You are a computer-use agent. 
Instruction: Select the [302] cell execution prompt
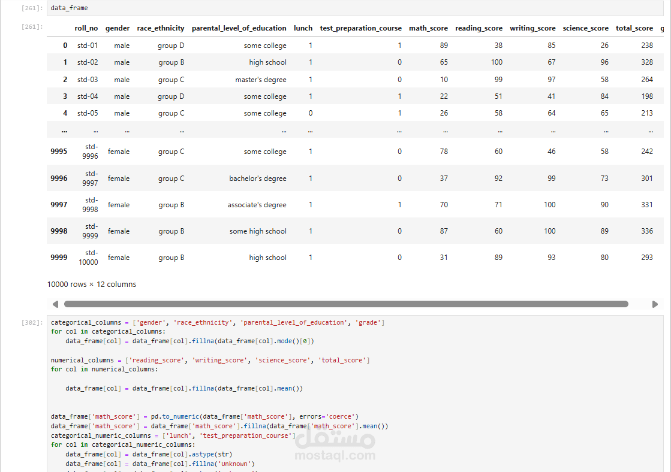click(x=32, y=323)
